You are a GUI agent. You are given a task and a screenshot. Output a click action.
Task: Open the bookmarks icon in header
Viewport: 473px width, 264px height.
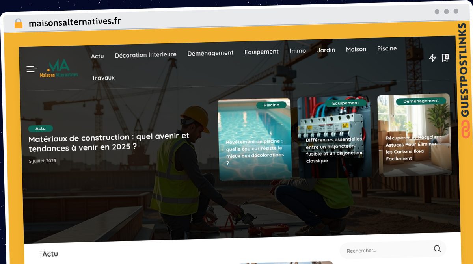click(x=445, y=58)
